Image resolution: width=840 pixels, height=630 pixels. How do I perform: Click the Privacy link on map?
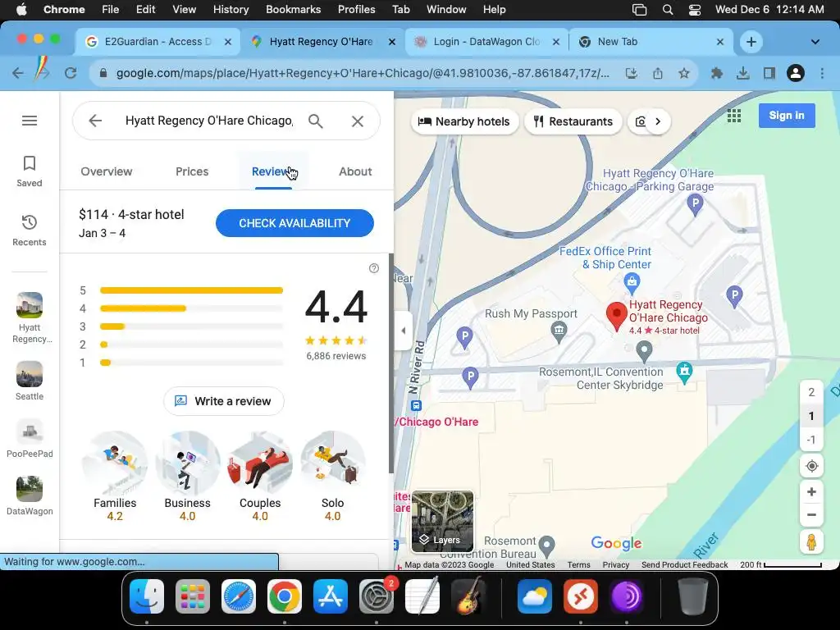point(615,564)
